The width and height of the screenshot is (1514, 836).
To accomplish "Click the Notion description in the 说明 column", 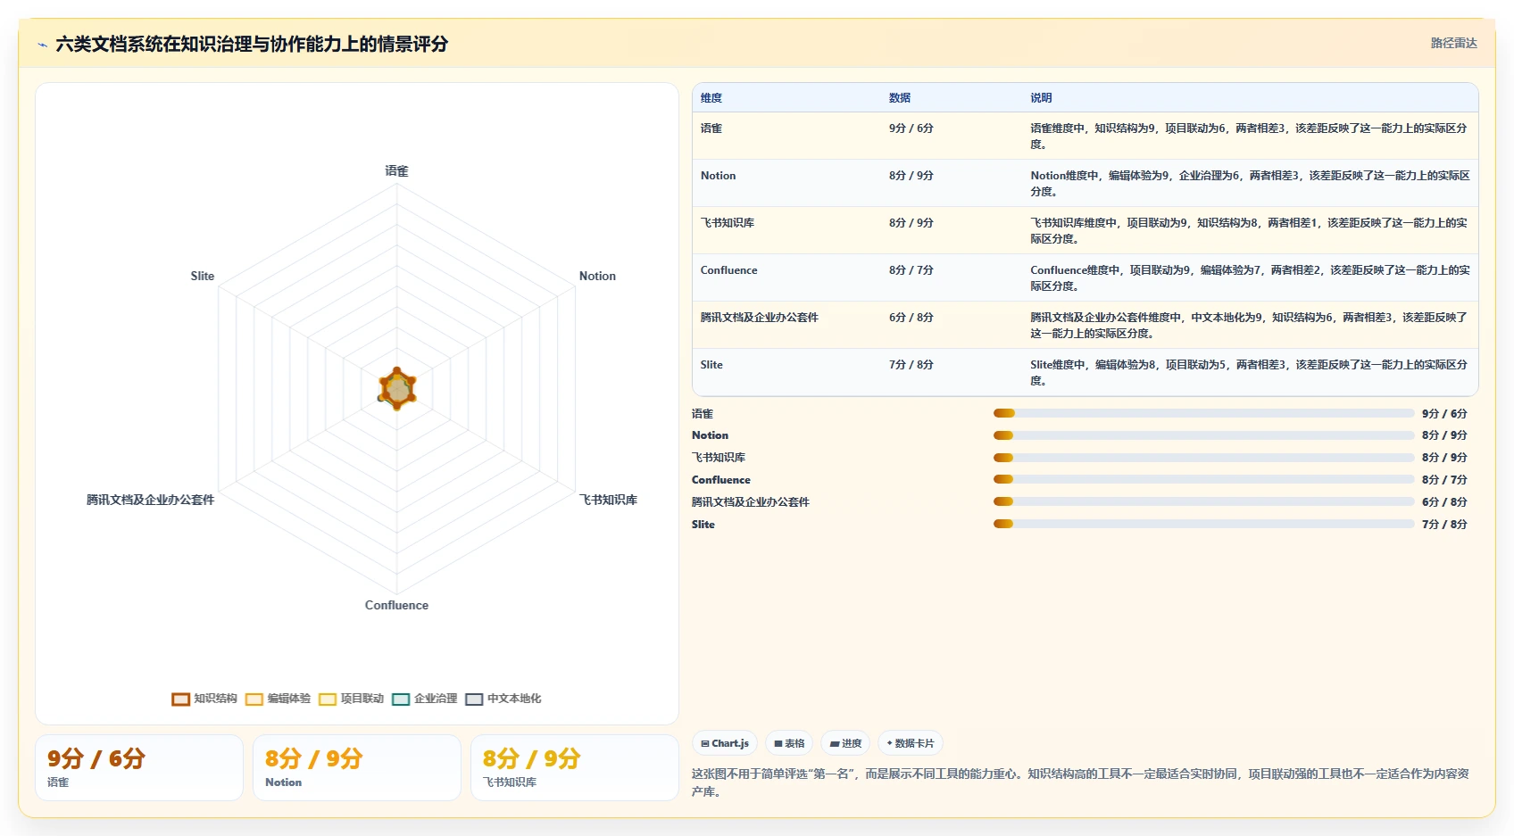I will 1249,184.
